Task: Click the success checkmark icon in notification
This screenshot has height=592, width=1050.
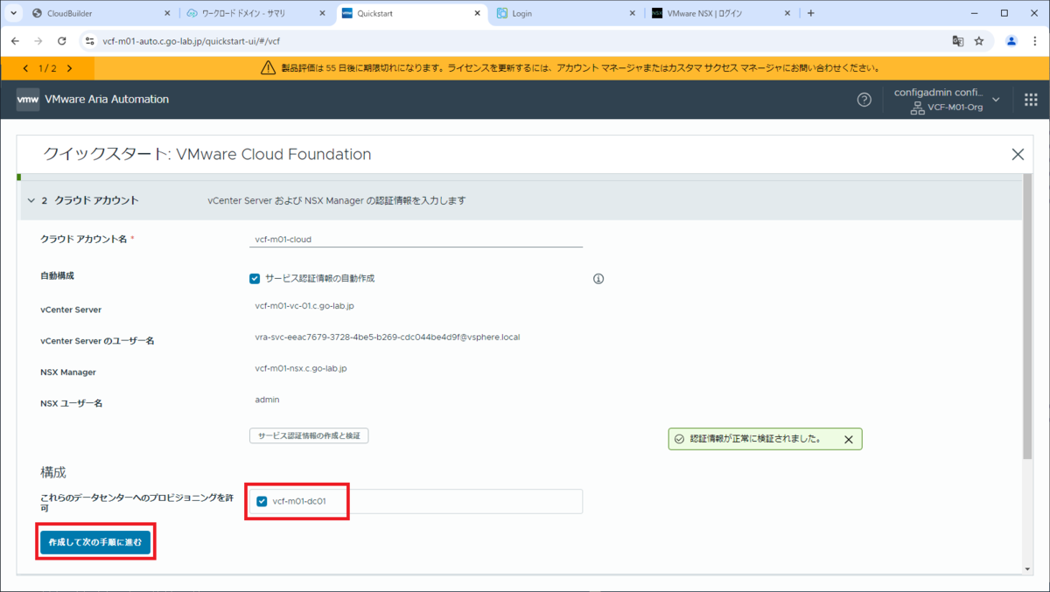Action: click(x=679, y=439)
